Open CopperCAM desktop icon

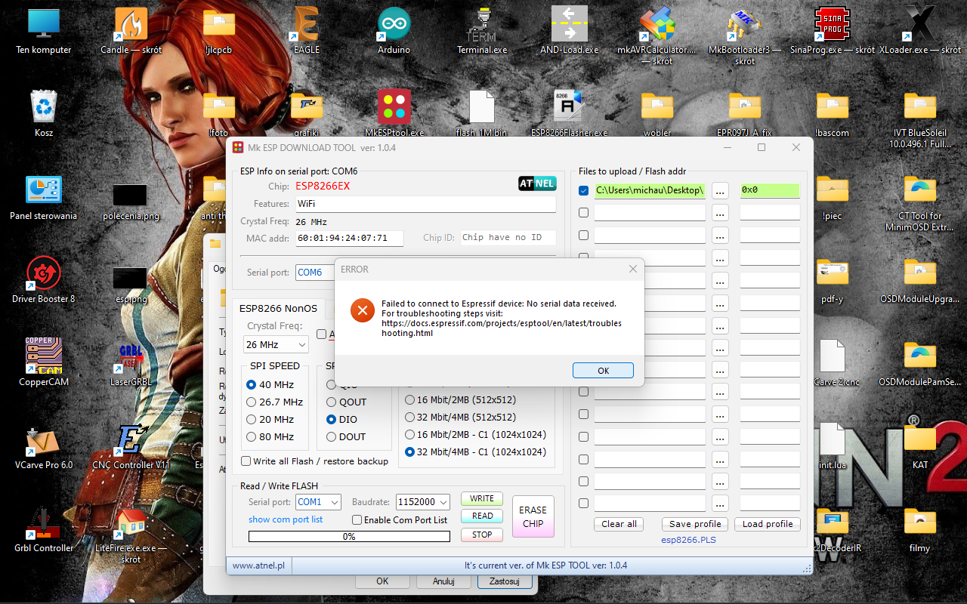tap(44, 356)
